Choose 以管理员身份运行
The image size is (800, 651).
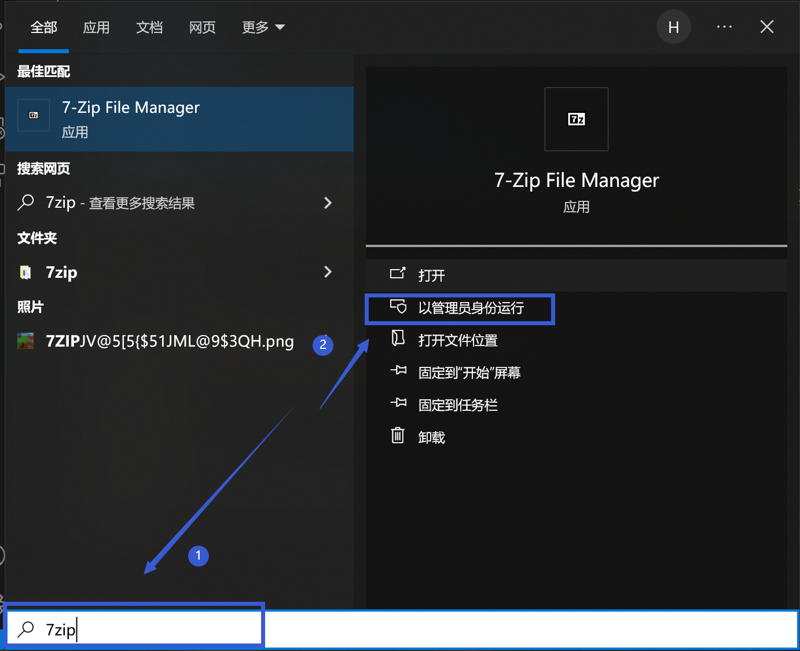[x=577, y=308]
